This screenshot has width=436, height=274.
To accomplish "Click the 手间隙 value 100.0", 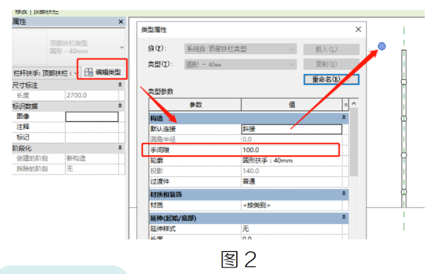I will 292,150.
